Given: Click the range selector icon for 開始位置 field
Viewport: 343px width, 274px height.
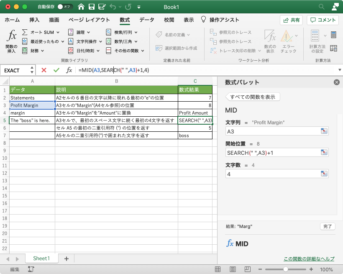Looking at the screenshot, I should coord(324,152).
